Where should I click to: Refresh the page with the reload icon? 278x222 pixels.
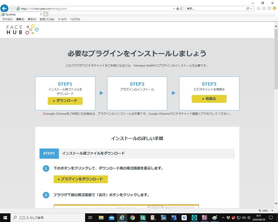181,8
